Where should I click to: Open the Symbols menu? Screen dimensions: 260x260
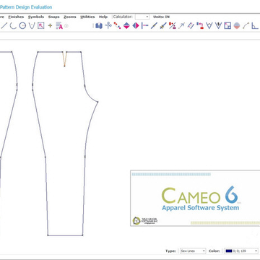(x=36, y=17)
